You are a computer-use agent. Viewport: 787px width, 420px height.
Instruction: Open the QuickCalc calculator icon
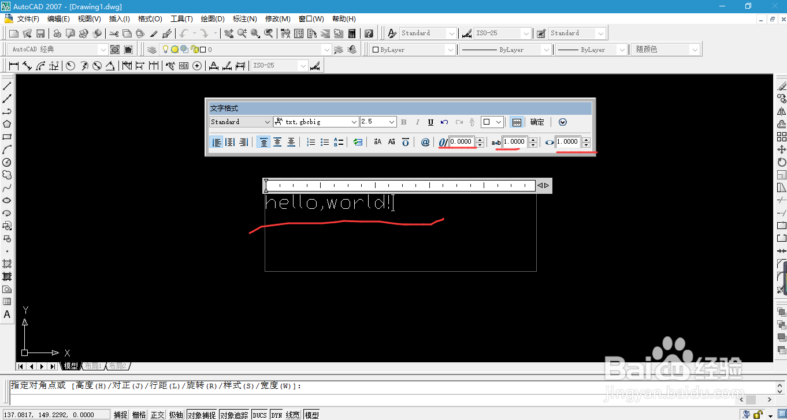(x=352, y=33)
